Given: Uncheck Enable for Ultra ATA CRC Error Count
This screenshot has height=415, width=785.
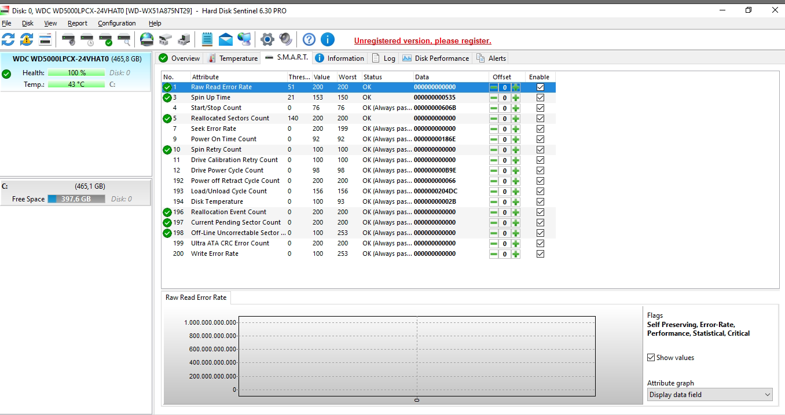Looking at the screenshot, I should pyautogui.click(x=540, y=244).
